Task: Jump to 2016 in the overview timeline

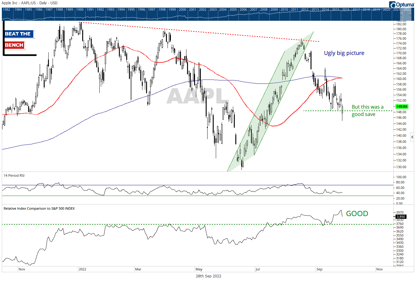Action: pyautogui.click(x=346, y=9)
